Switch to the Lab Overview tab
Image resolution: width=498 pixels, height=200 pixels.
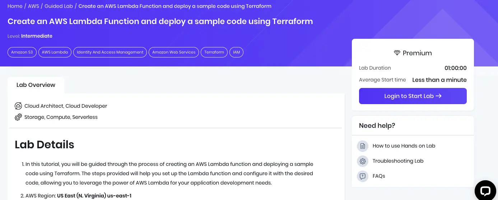tap(36, 85)
